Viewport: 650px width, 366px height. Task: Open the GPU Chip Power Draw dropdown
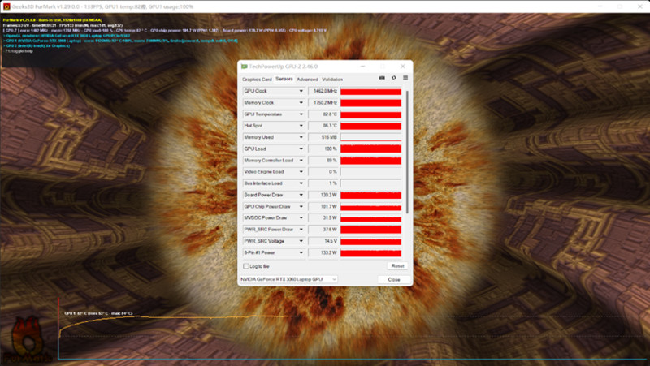(x=301, y=207)
